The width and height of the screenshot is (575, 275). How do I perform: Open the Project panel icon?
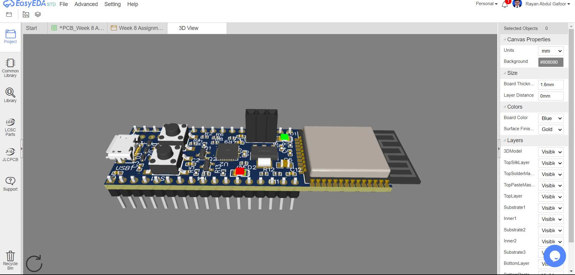coord(10,37)
